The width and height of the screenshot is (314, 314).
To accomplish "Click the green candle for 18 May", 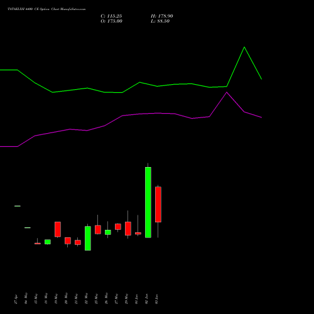I will pos(48,242).
